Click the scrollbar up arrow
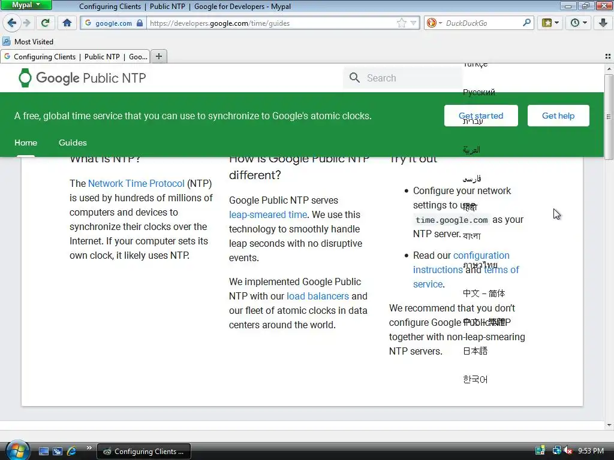614x460 pixels. point(609,69)
